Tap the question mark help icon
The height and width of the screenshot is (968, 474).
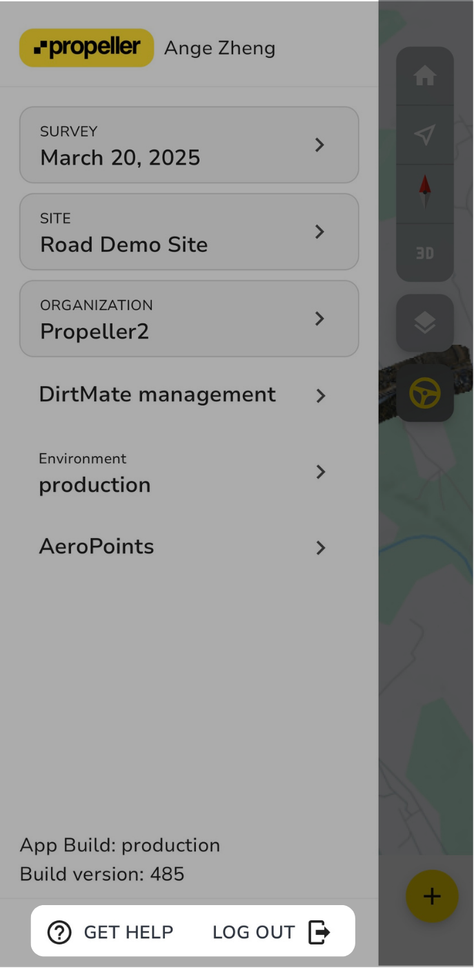coord(59,931)
